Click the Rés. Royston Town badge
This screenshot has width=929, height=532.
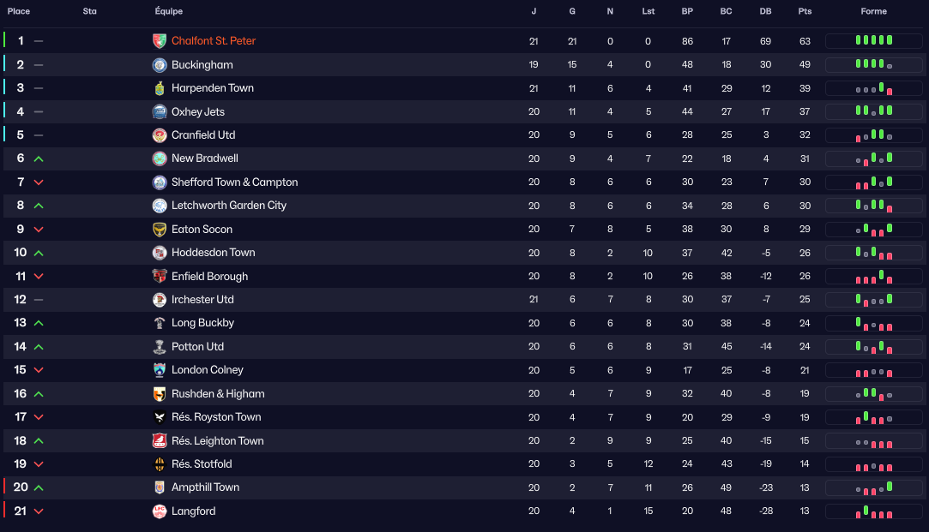click(x=159, y=417)
